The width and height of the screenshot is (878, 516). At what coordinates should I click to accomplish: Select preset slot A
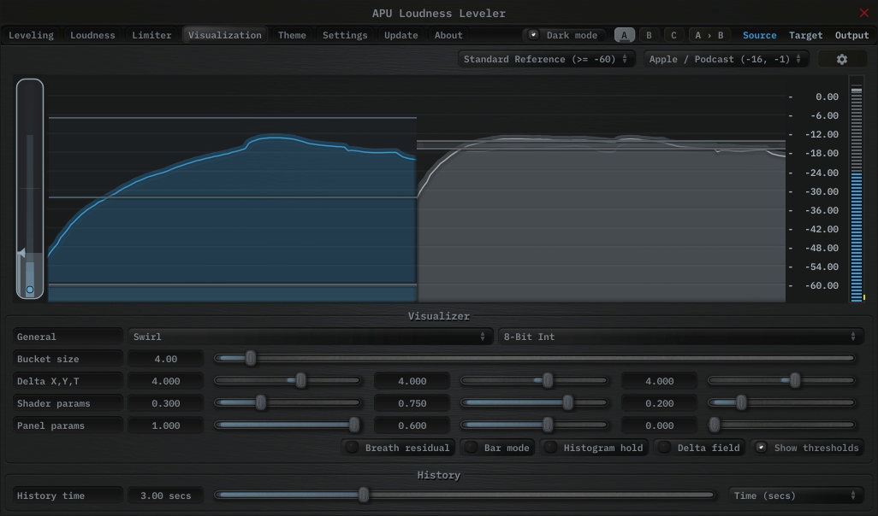(624, 35)
